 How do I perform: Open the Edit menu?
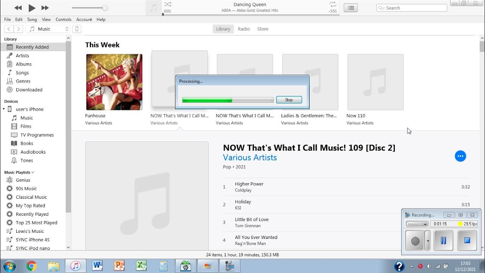pyautogui.click(x=19, y=19)
